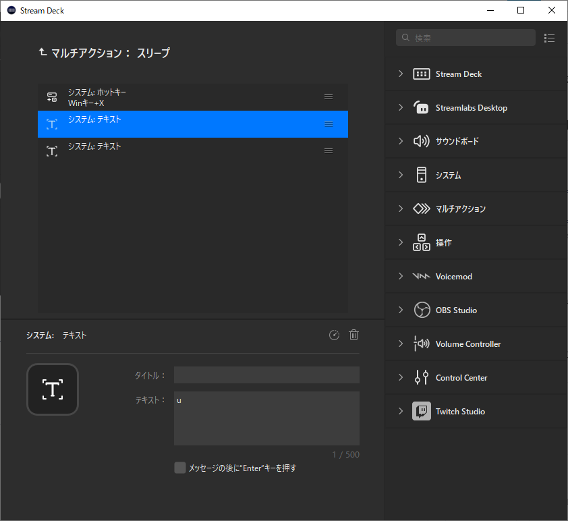Click the タイトル input field
This screenshot has width=568, height=521.
click(x=266, y=375)
